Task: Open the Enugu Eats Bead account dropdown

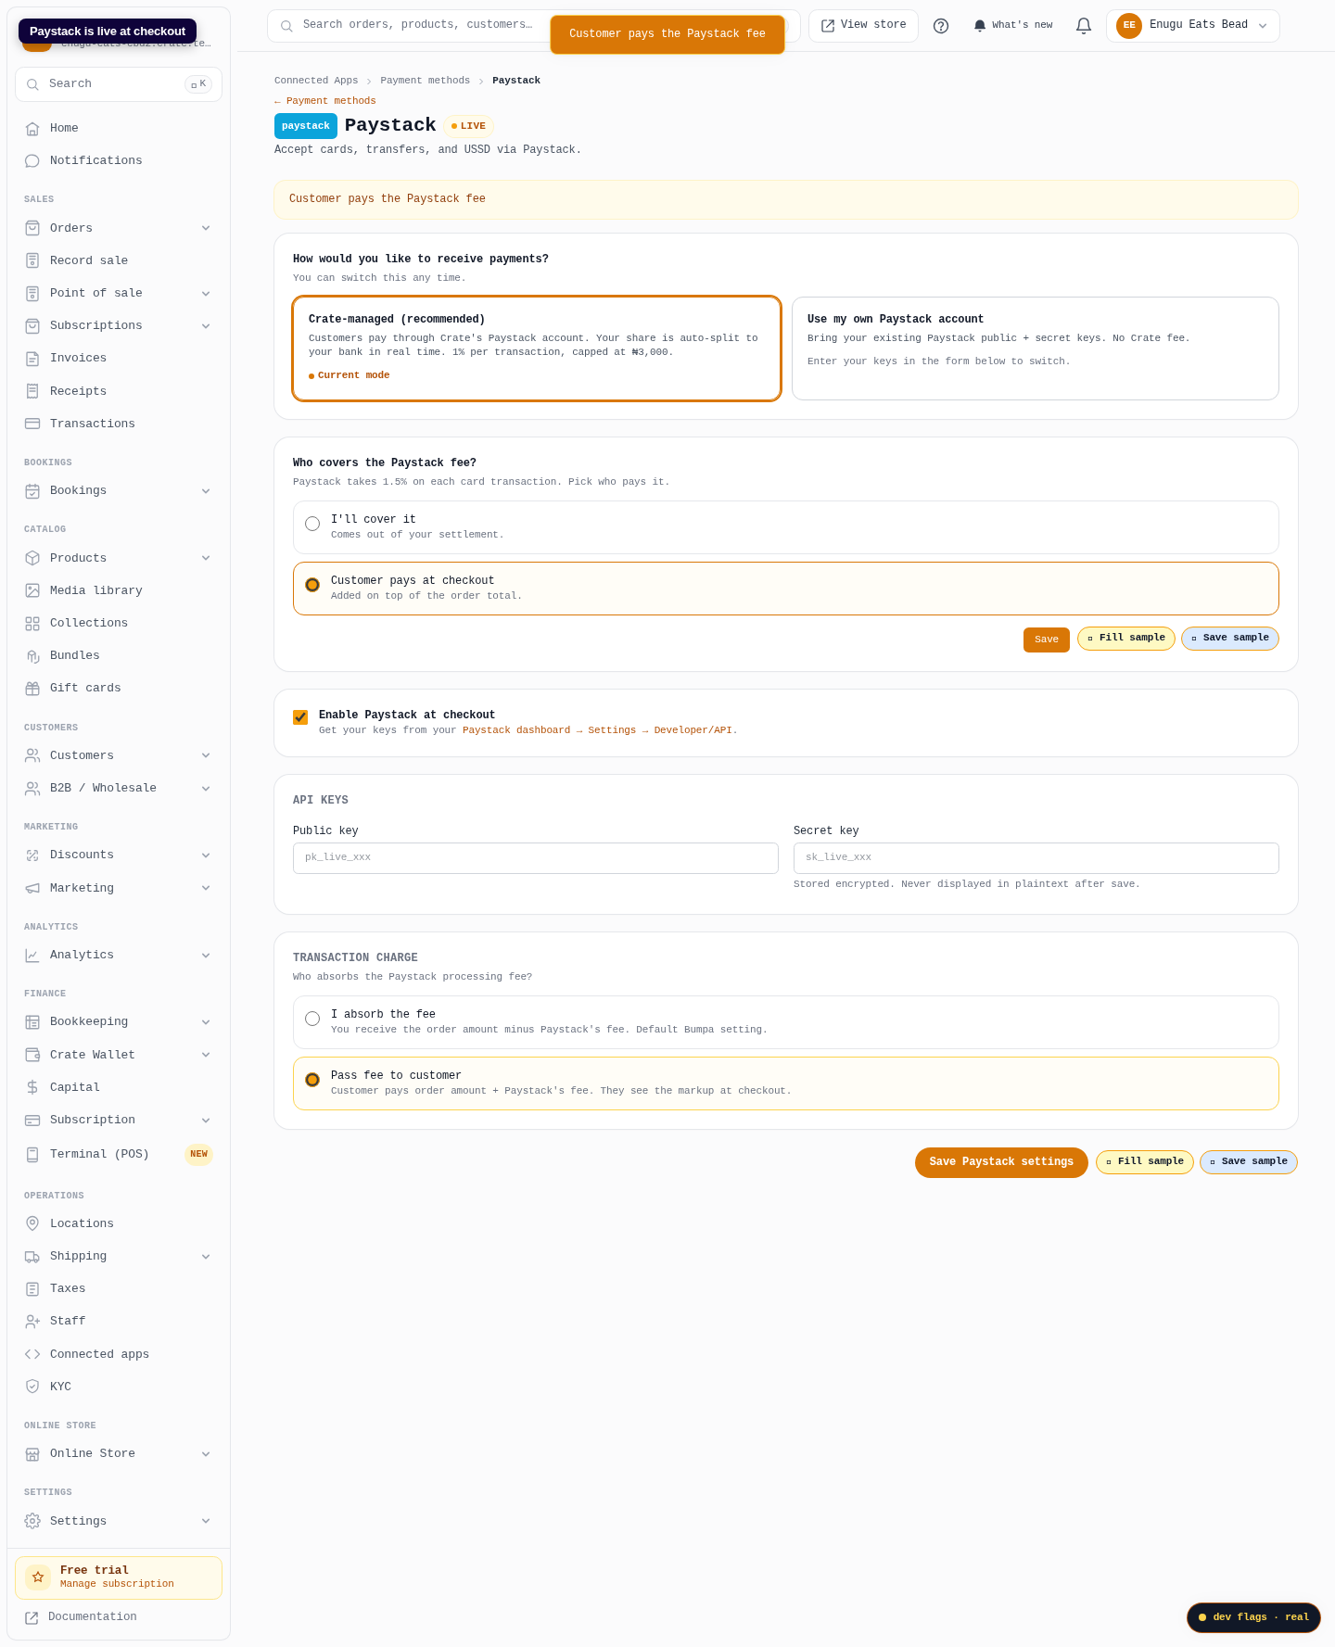Action: tap(1192, 26)
